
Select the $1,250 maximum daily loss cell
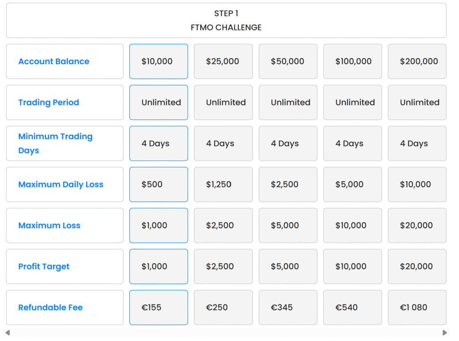[223, 184]
